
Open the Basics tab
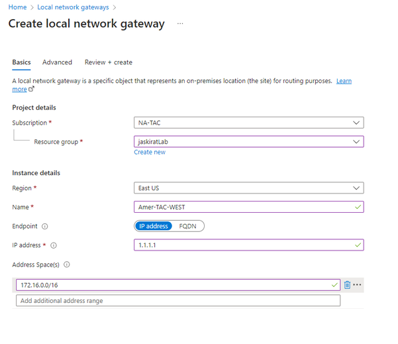pyautogui.click(x=21, y=62)
